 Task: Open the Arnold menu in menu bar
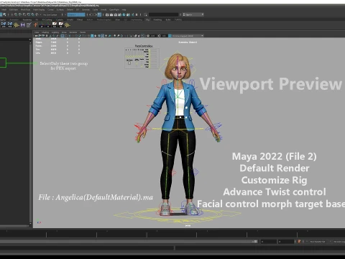pyautogui.click(x=103, y=10)
